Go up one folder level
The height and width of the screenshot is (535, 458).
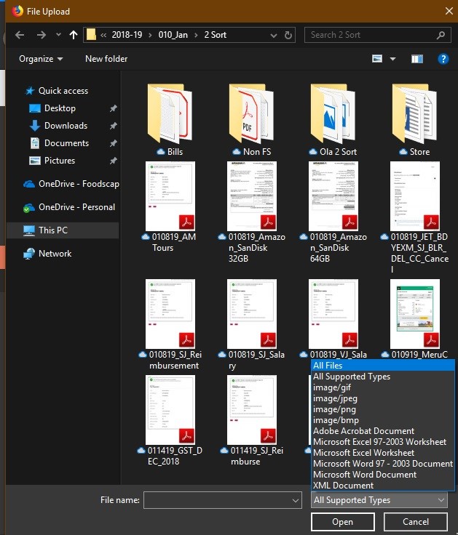[73, 35]
